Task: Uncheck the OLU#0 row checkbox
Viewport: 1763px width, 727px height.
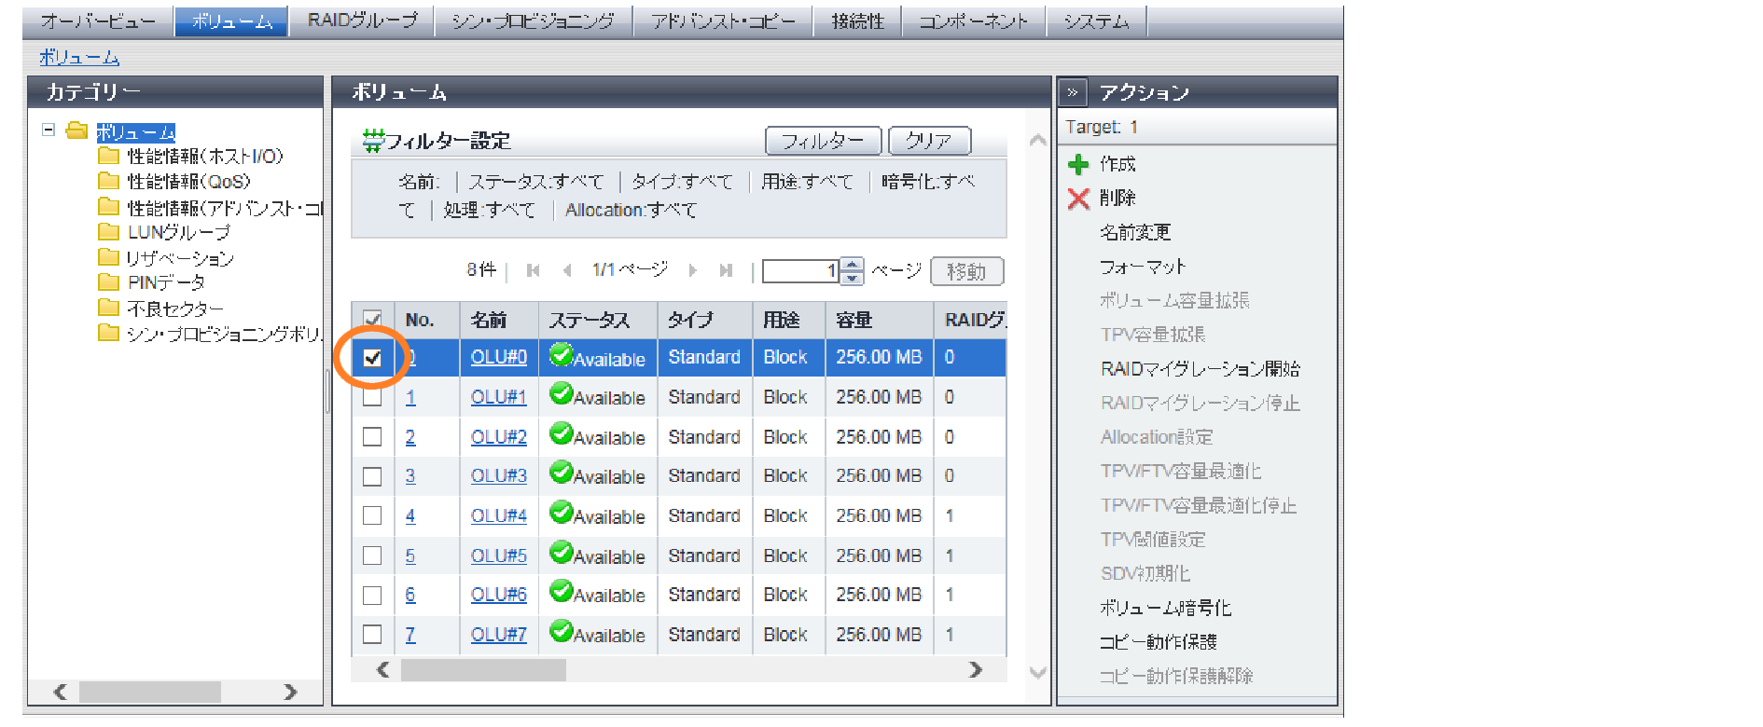Action: tap(372, 358)
